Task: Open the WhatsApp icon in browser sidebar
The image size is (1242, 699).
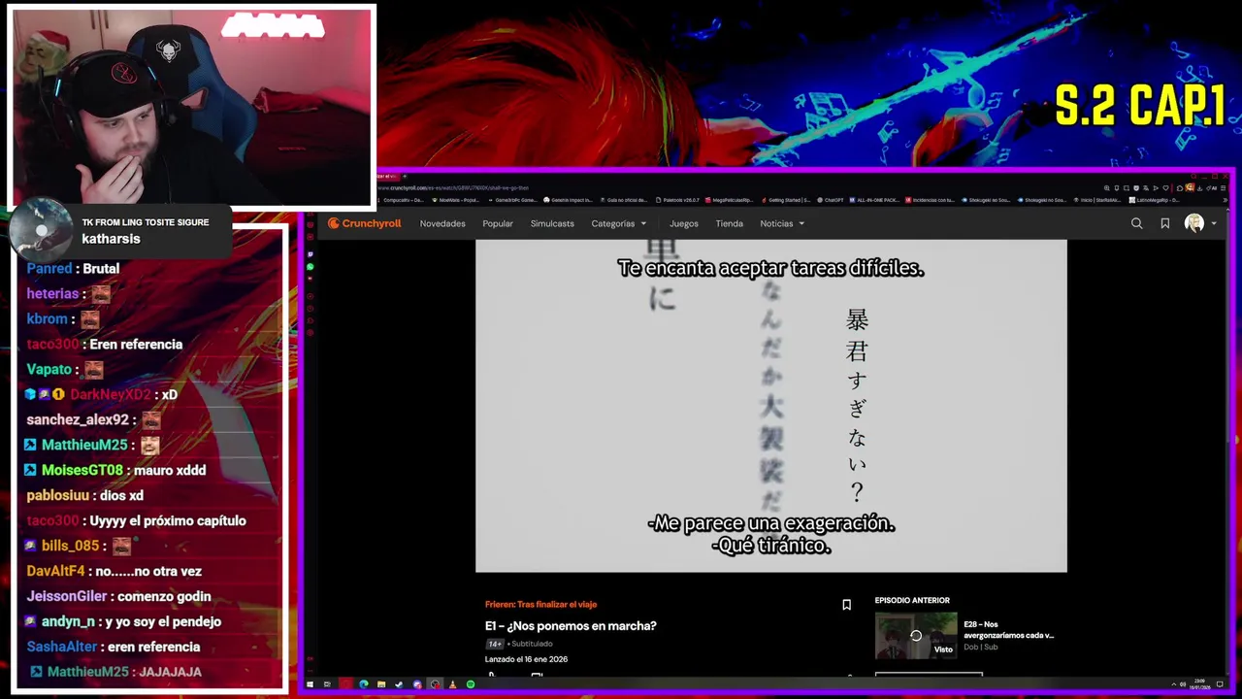Action: pos(310,267)
